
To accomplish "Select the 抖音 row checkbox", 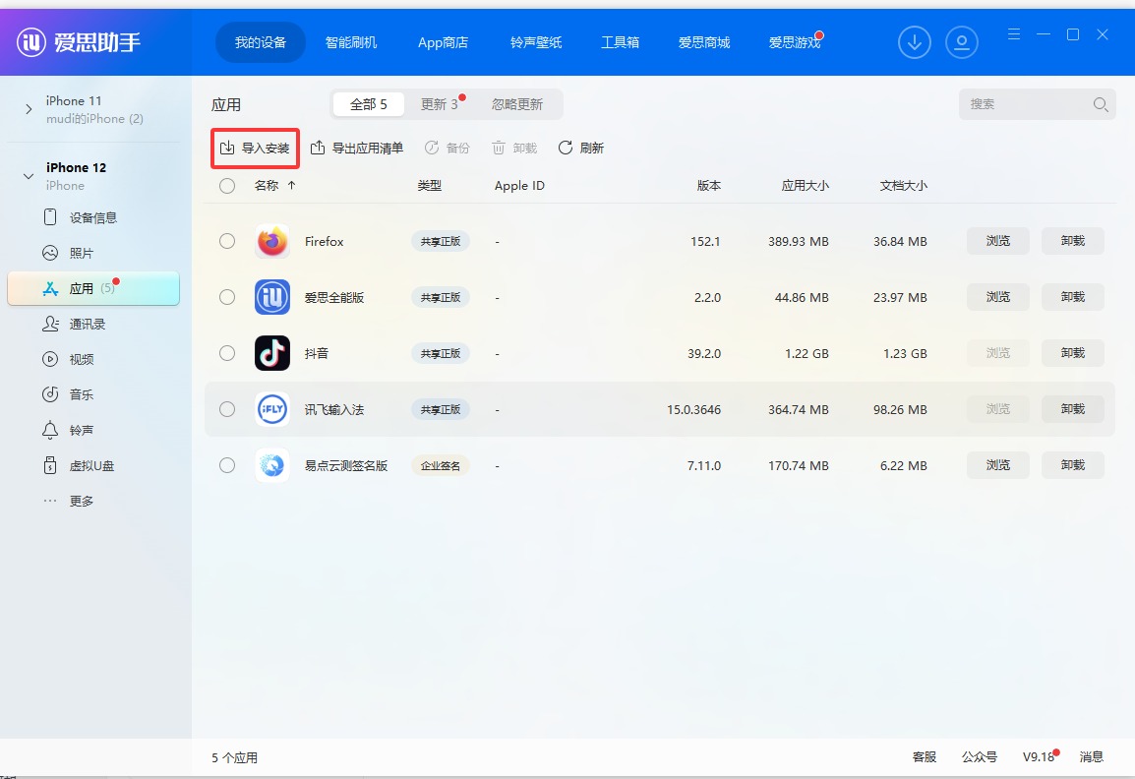I will (227, 353).
